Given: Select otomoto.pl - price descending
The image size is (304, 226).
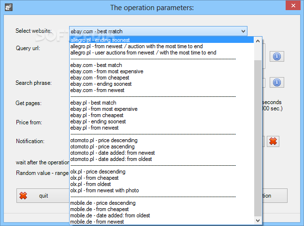Looking at the screenshot, I should pyautogui.click(x=161, y=140).
